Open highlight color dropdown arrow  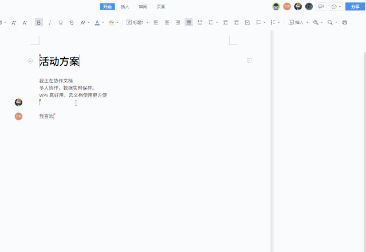click(117, 23)
